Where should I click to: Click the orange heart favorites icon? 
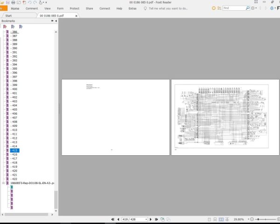point(214,8)
